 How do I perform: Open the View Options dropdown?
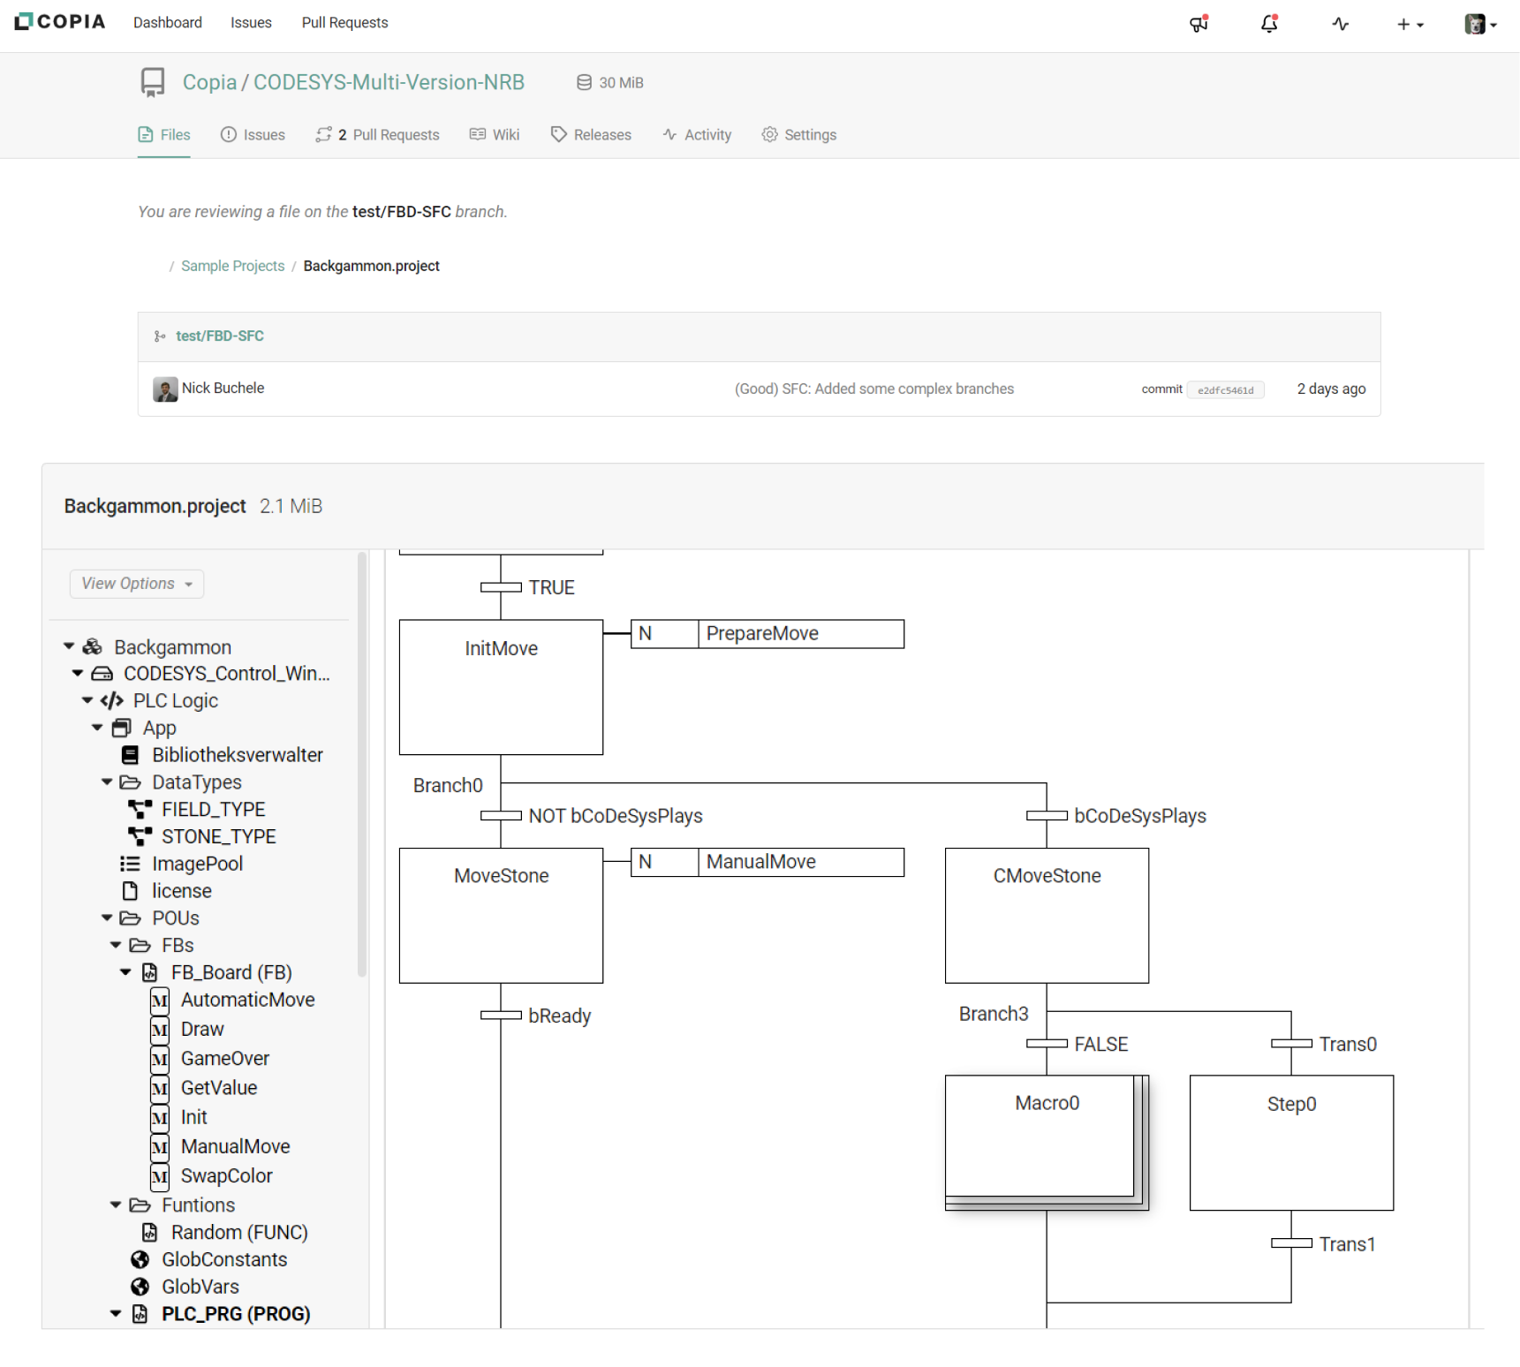[x=137, y=584]
